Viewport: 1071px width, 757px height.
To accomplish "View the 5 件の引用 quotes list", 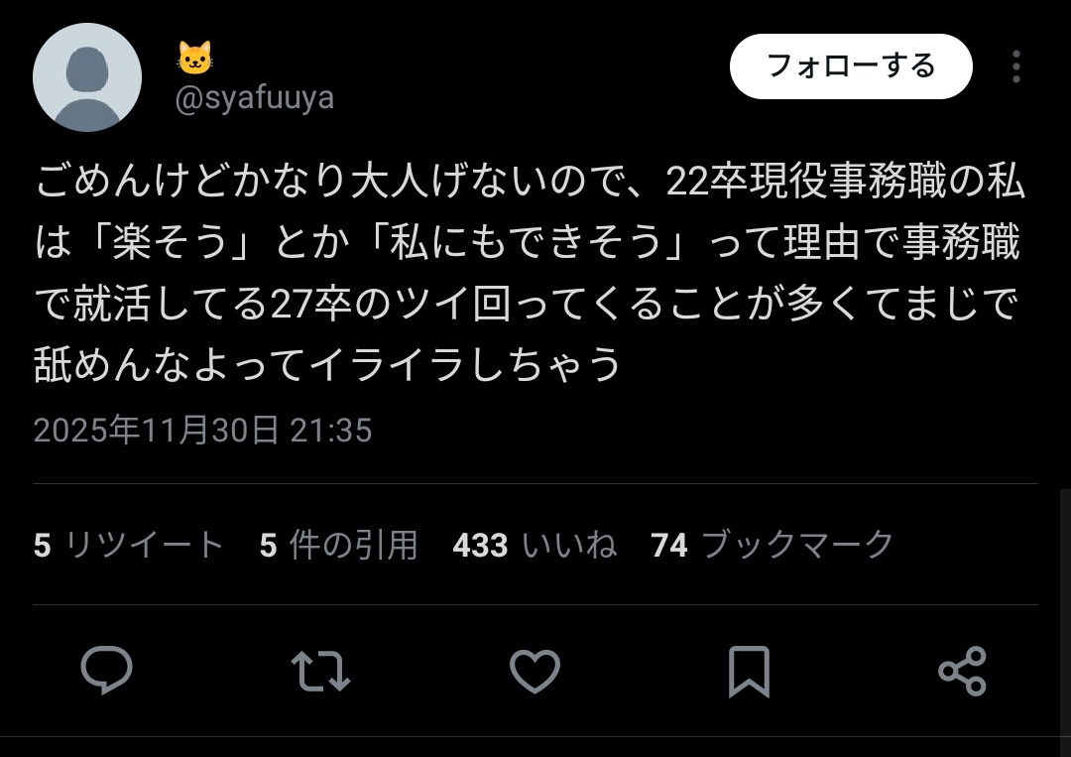I will (x=338, y=546).
